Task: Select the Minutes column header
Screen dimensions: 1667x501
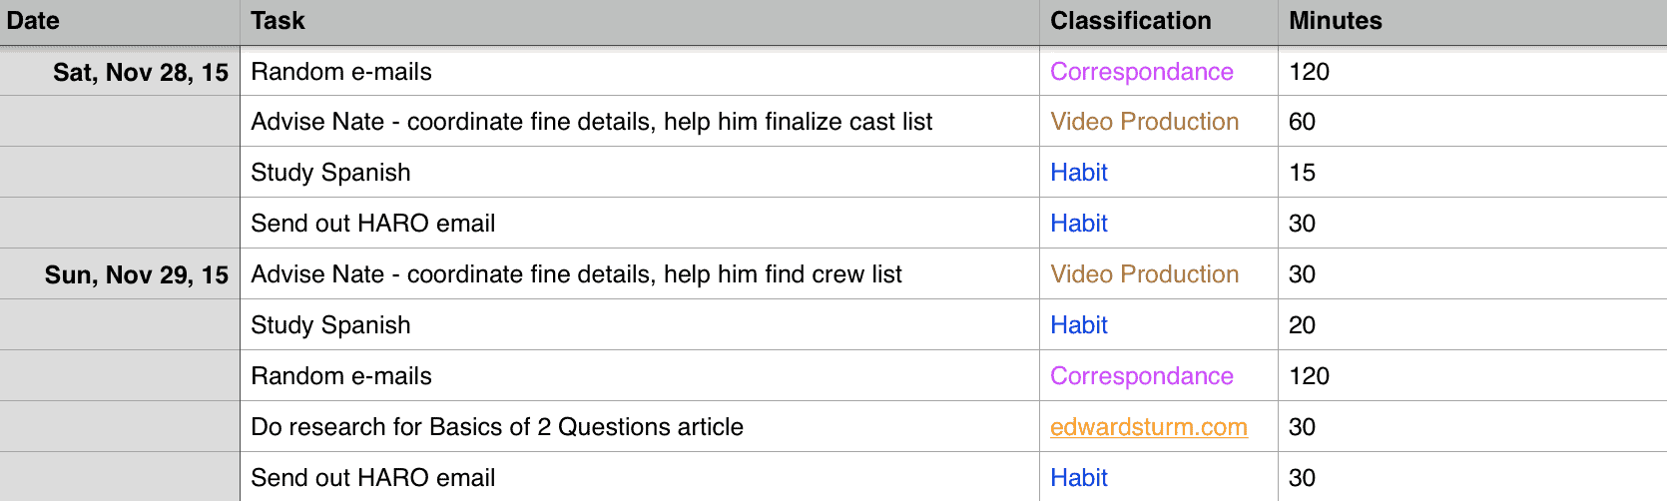Action: click(x=1472, y=21)
